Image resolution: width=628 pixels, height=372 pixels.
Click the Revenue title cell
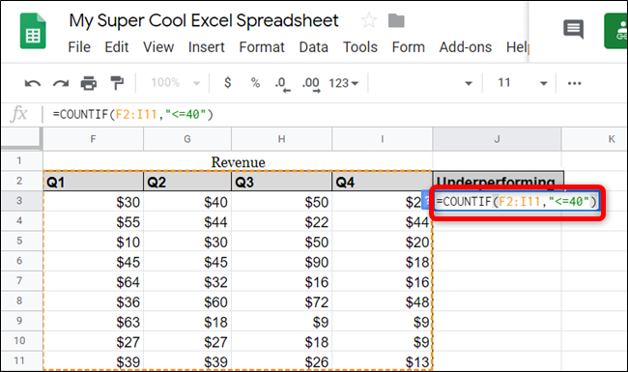(238, 161)
